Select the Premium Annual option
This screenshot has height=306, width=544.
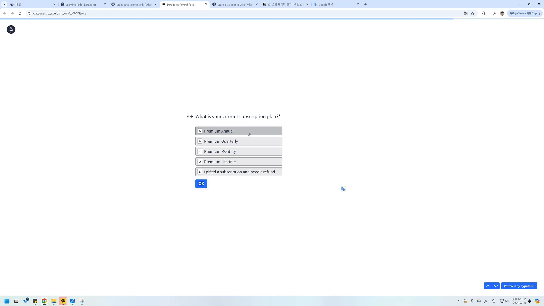(x=239, y=131)
